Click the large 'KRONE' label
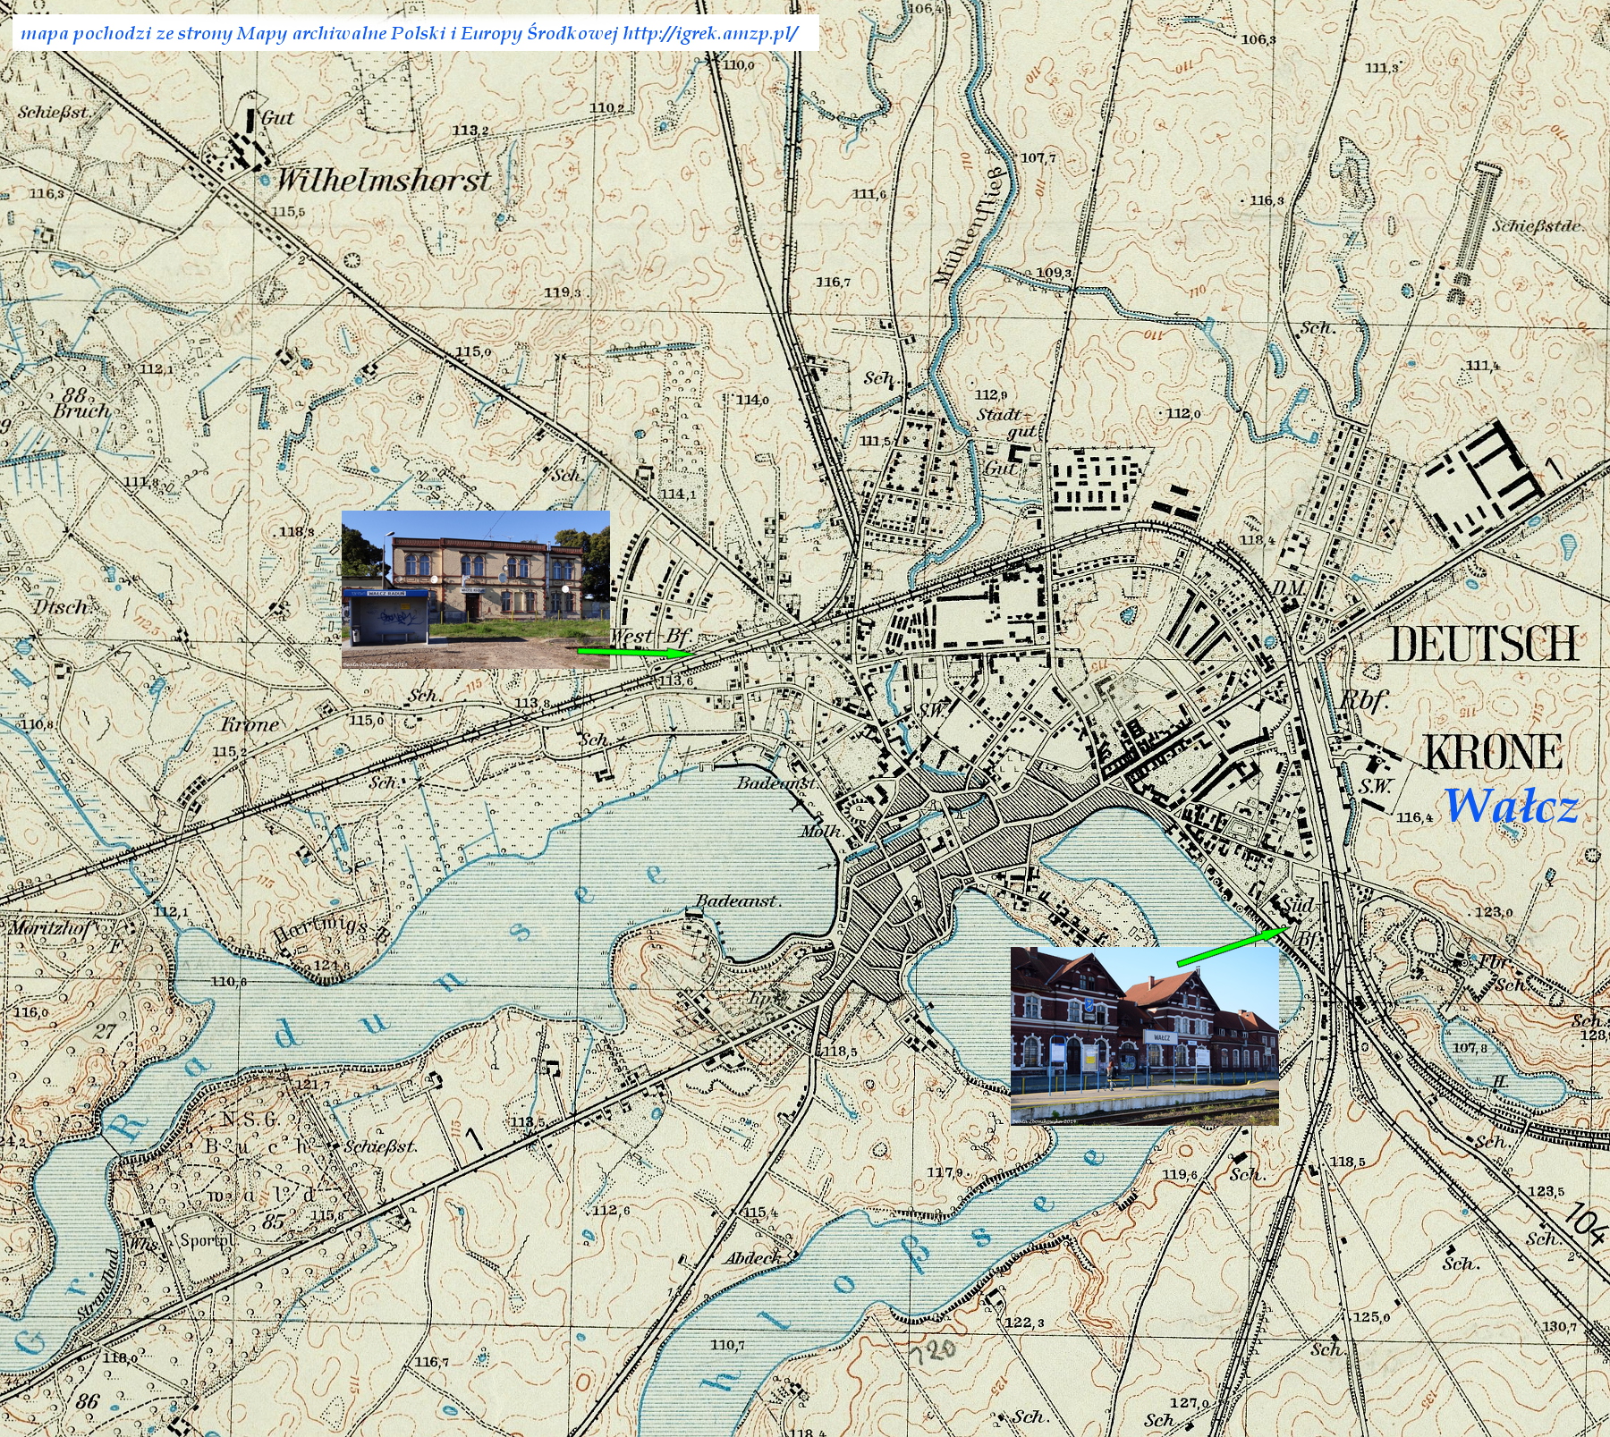Image resolution: width=1610 pixels, height=1437 pixels. (1492, 751)
